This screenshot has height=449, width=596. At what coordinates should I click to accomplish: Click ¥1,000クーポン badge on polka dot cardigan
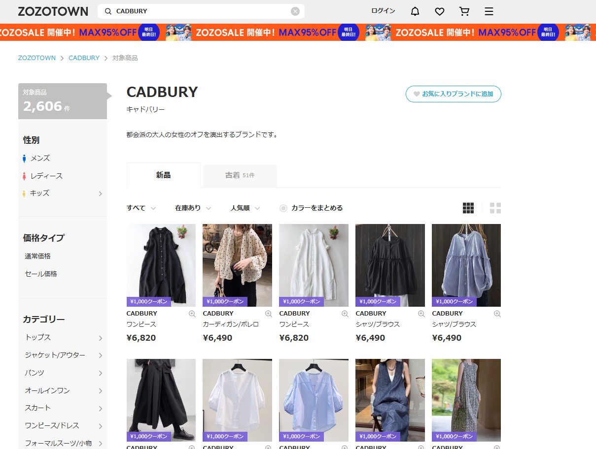point(225,302)
